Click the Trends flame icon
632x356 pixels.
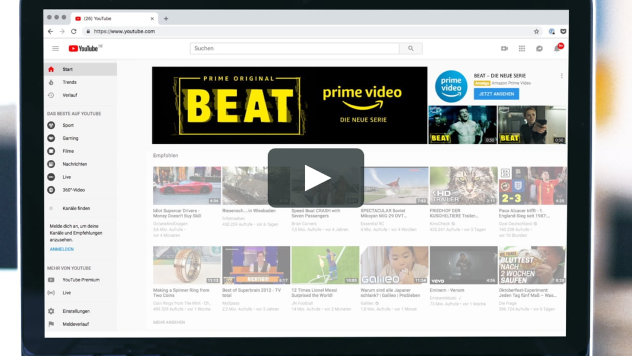(51, 82)
